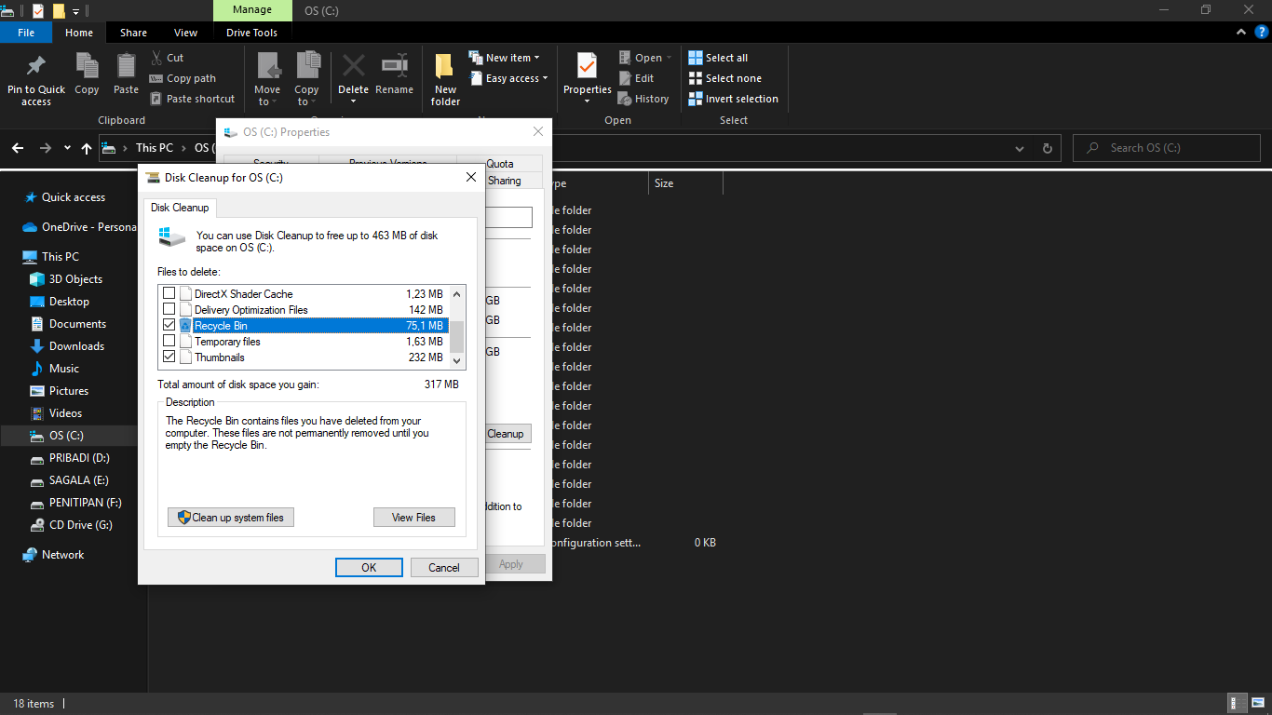Click the Size column header
1272x715 pixels.
(x=684, y=183)
